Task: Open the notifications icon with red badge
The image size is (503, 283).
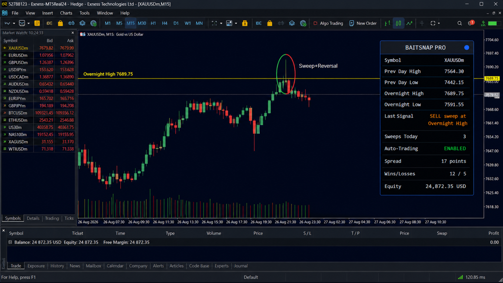Action: pyautogui.click(x=471, y=23)
